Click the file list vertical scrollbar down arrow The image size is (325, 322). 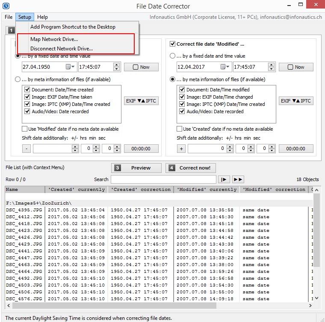pos(316,298)
